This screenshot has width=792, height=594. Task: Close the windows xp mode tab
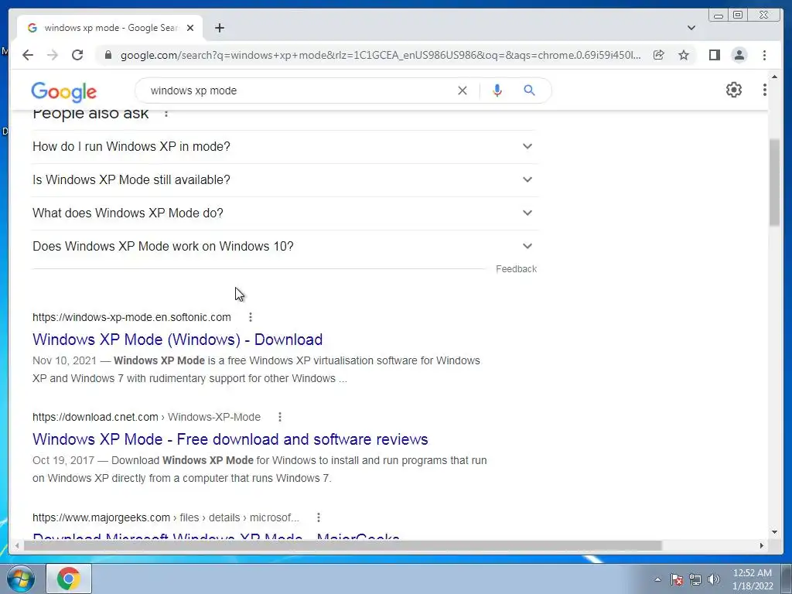(190, 28)
